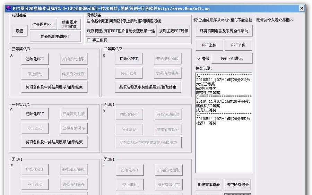Show prize results for group A

click(x=54, y=87)
